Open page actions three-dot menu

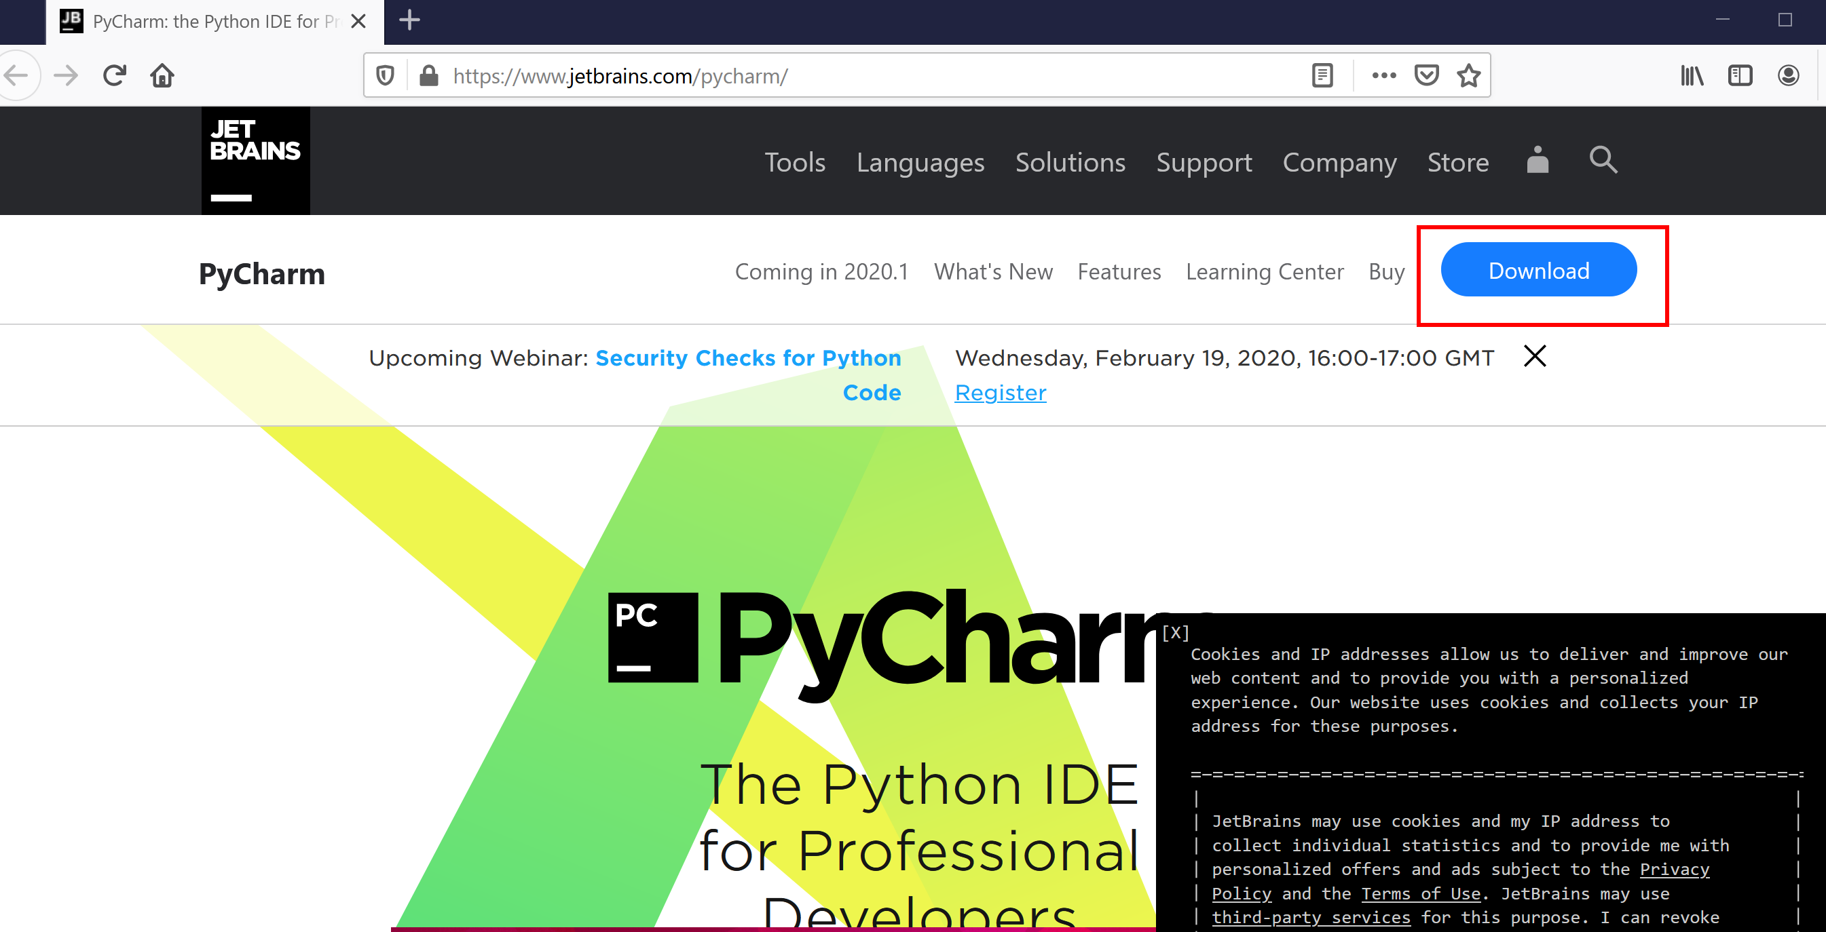point(1383,75)
